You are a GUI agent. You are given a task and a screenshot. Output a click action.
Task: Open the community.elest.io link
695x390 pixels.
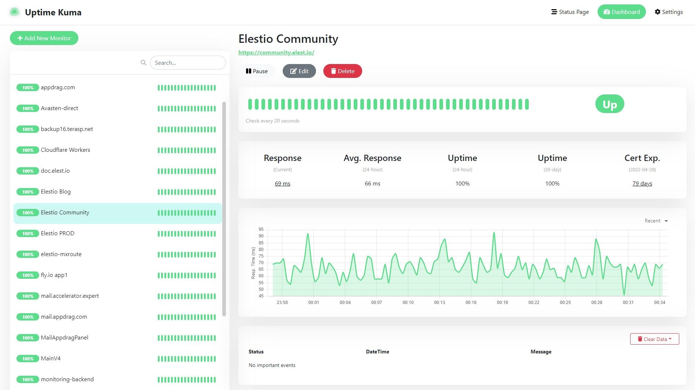(276, 52)
